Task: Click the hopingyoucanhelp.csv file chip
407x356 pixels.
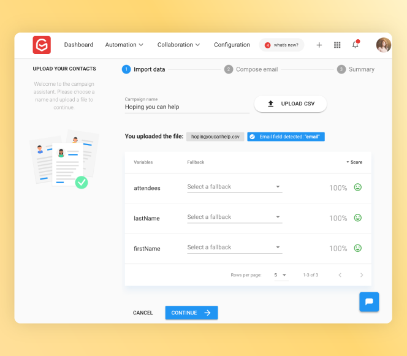Action: [215, 137]
